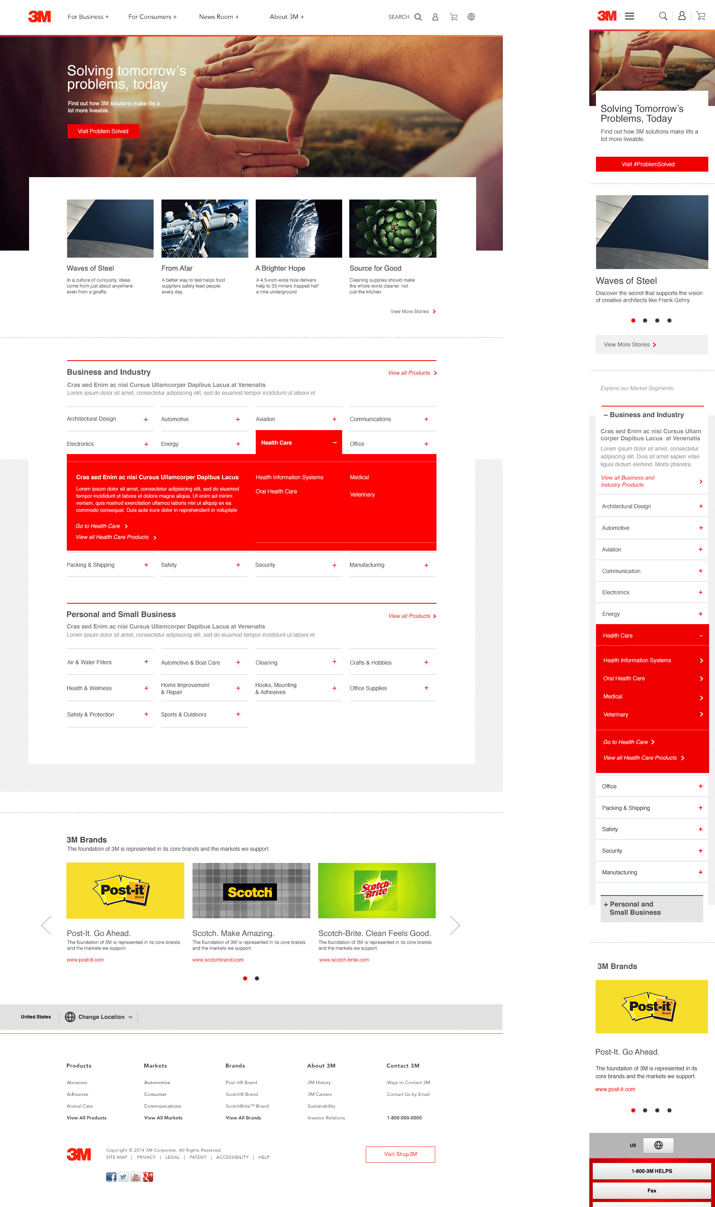715x1207 pixels.
Task: Open the desktop user account icon
Action: point(435,17)
